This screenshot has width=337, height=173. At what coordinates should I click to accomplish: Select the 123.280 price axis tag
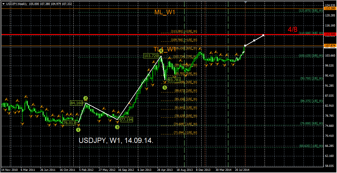(x=330, y=9)
